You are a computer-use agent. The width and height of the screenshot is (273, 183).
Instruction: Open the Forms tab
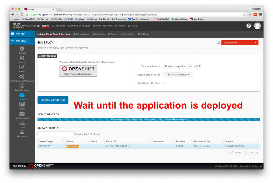click(x=113, y=34)
